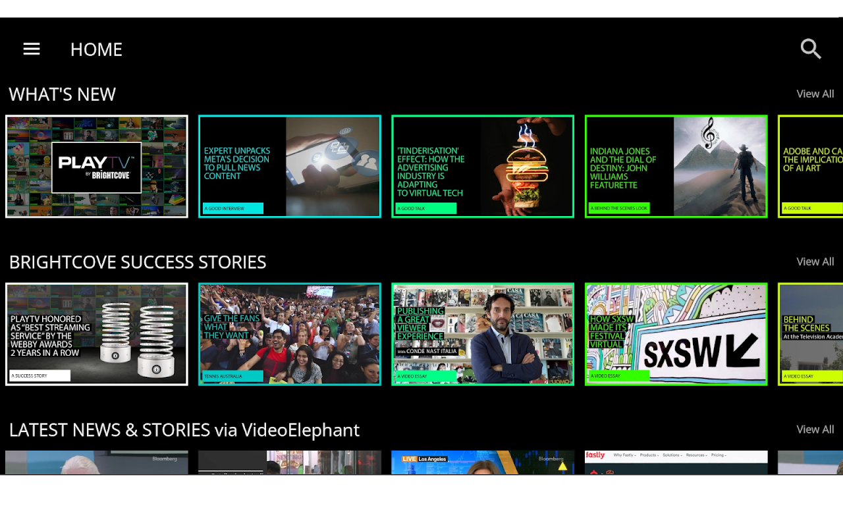Open the Live Los Angeles Bloomberg news clip

pyautogui.click(x=483, y=462)
